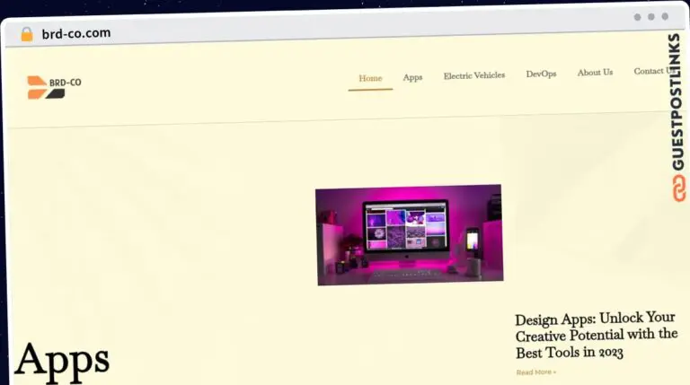Image resolution: width=690 pixels, height=385 pixels.
Task: Navigate to the DevOps section
Action: click(x=541, y=74)
